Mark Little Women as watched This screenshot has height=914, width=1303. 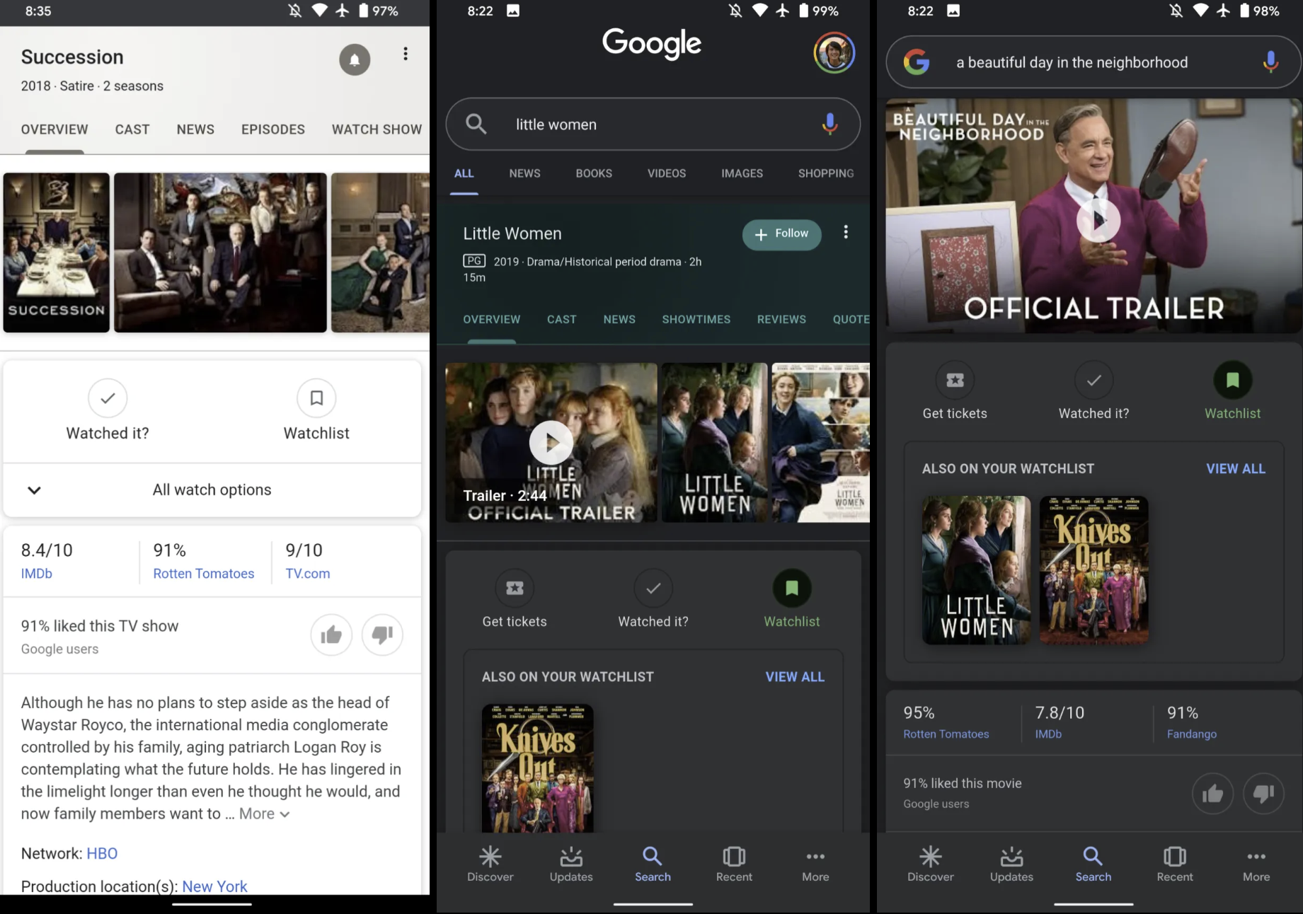653,588
